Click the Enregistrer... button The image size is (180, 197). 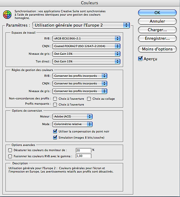[x=157, y=38]
